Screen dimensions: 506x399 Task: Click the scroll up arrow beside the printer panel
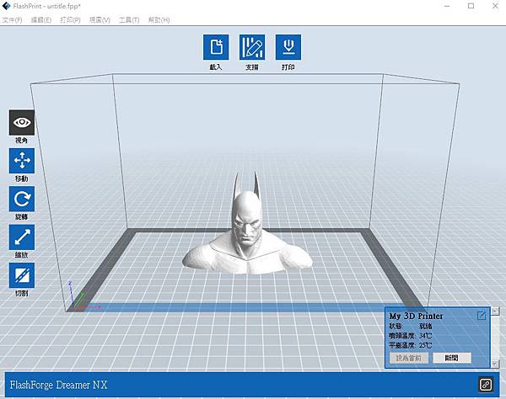pyautogui.click(x=495, y=311)
